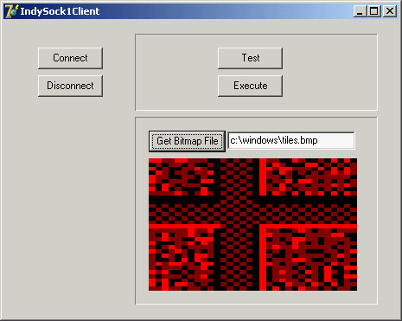Run the Test button
The height and width of the screenshot is (321, 402).
(250, 58)
